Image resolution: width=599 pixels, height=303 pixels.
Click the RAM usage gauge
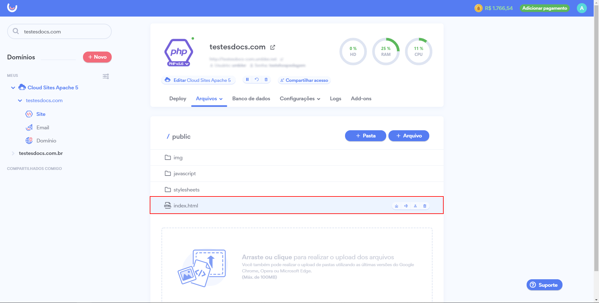tap(386, 52)
